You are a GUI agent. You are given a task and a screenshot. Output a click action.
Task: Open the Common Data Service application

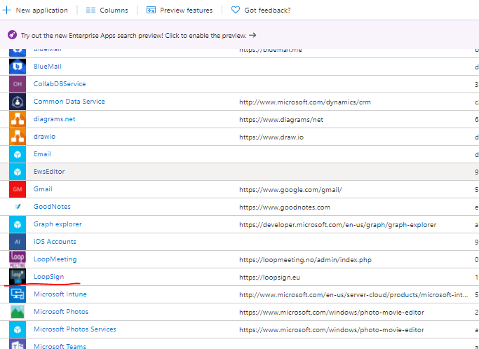(x=69, y=102)
